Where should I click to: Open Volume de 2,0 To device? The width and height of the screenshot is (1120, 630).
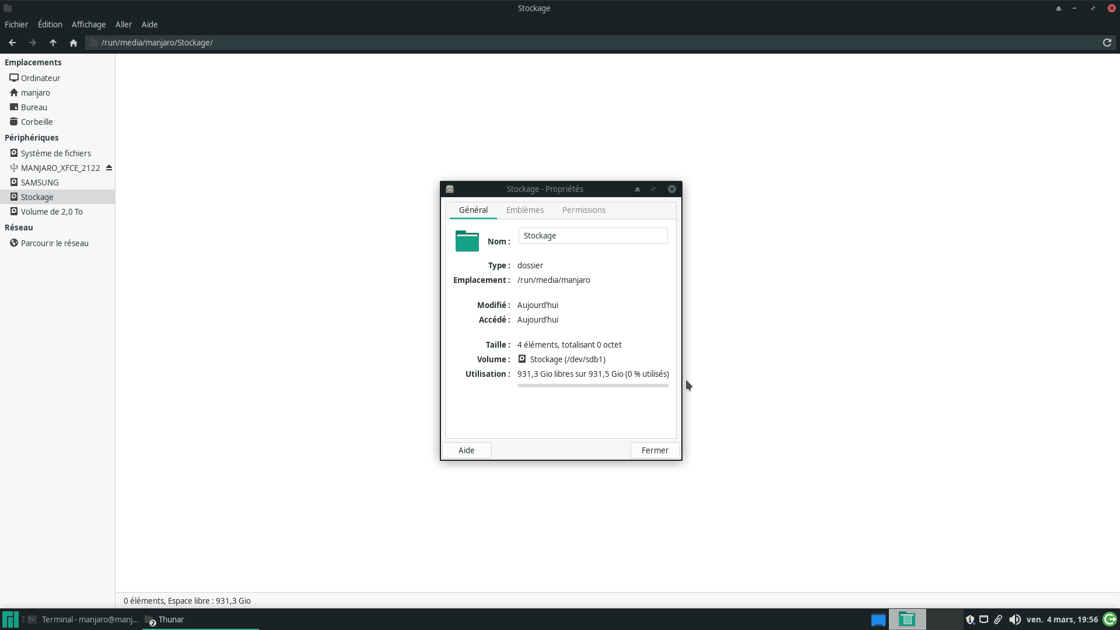(x=51, y=212)
